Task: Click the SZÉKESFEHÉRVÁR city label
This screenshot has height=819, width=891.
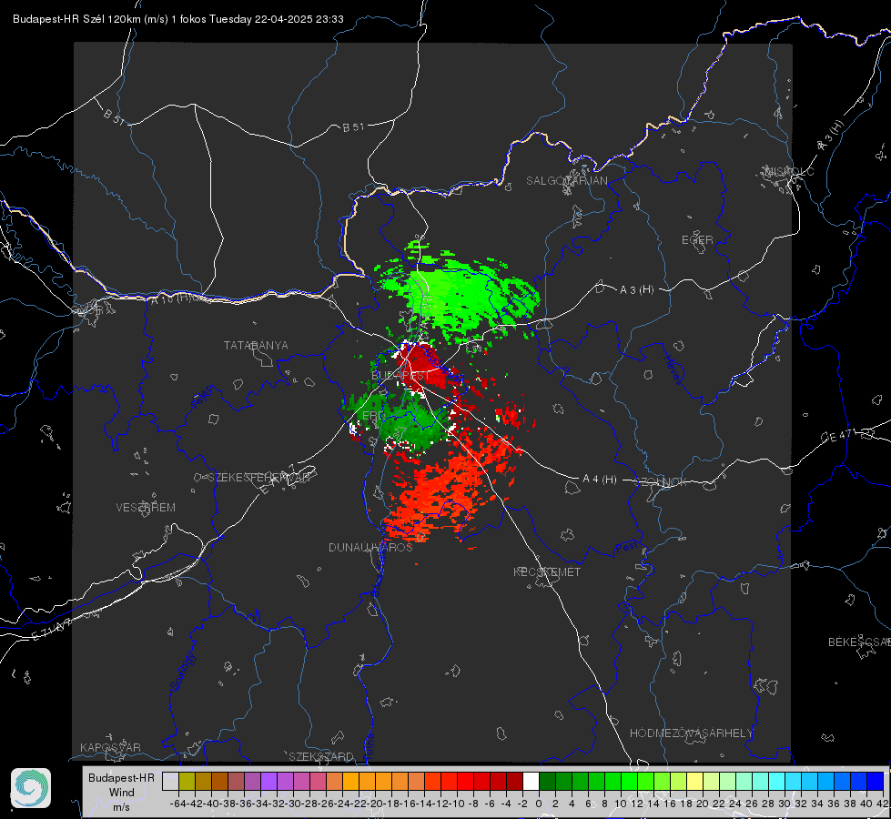Action: [x=258, y=477]
